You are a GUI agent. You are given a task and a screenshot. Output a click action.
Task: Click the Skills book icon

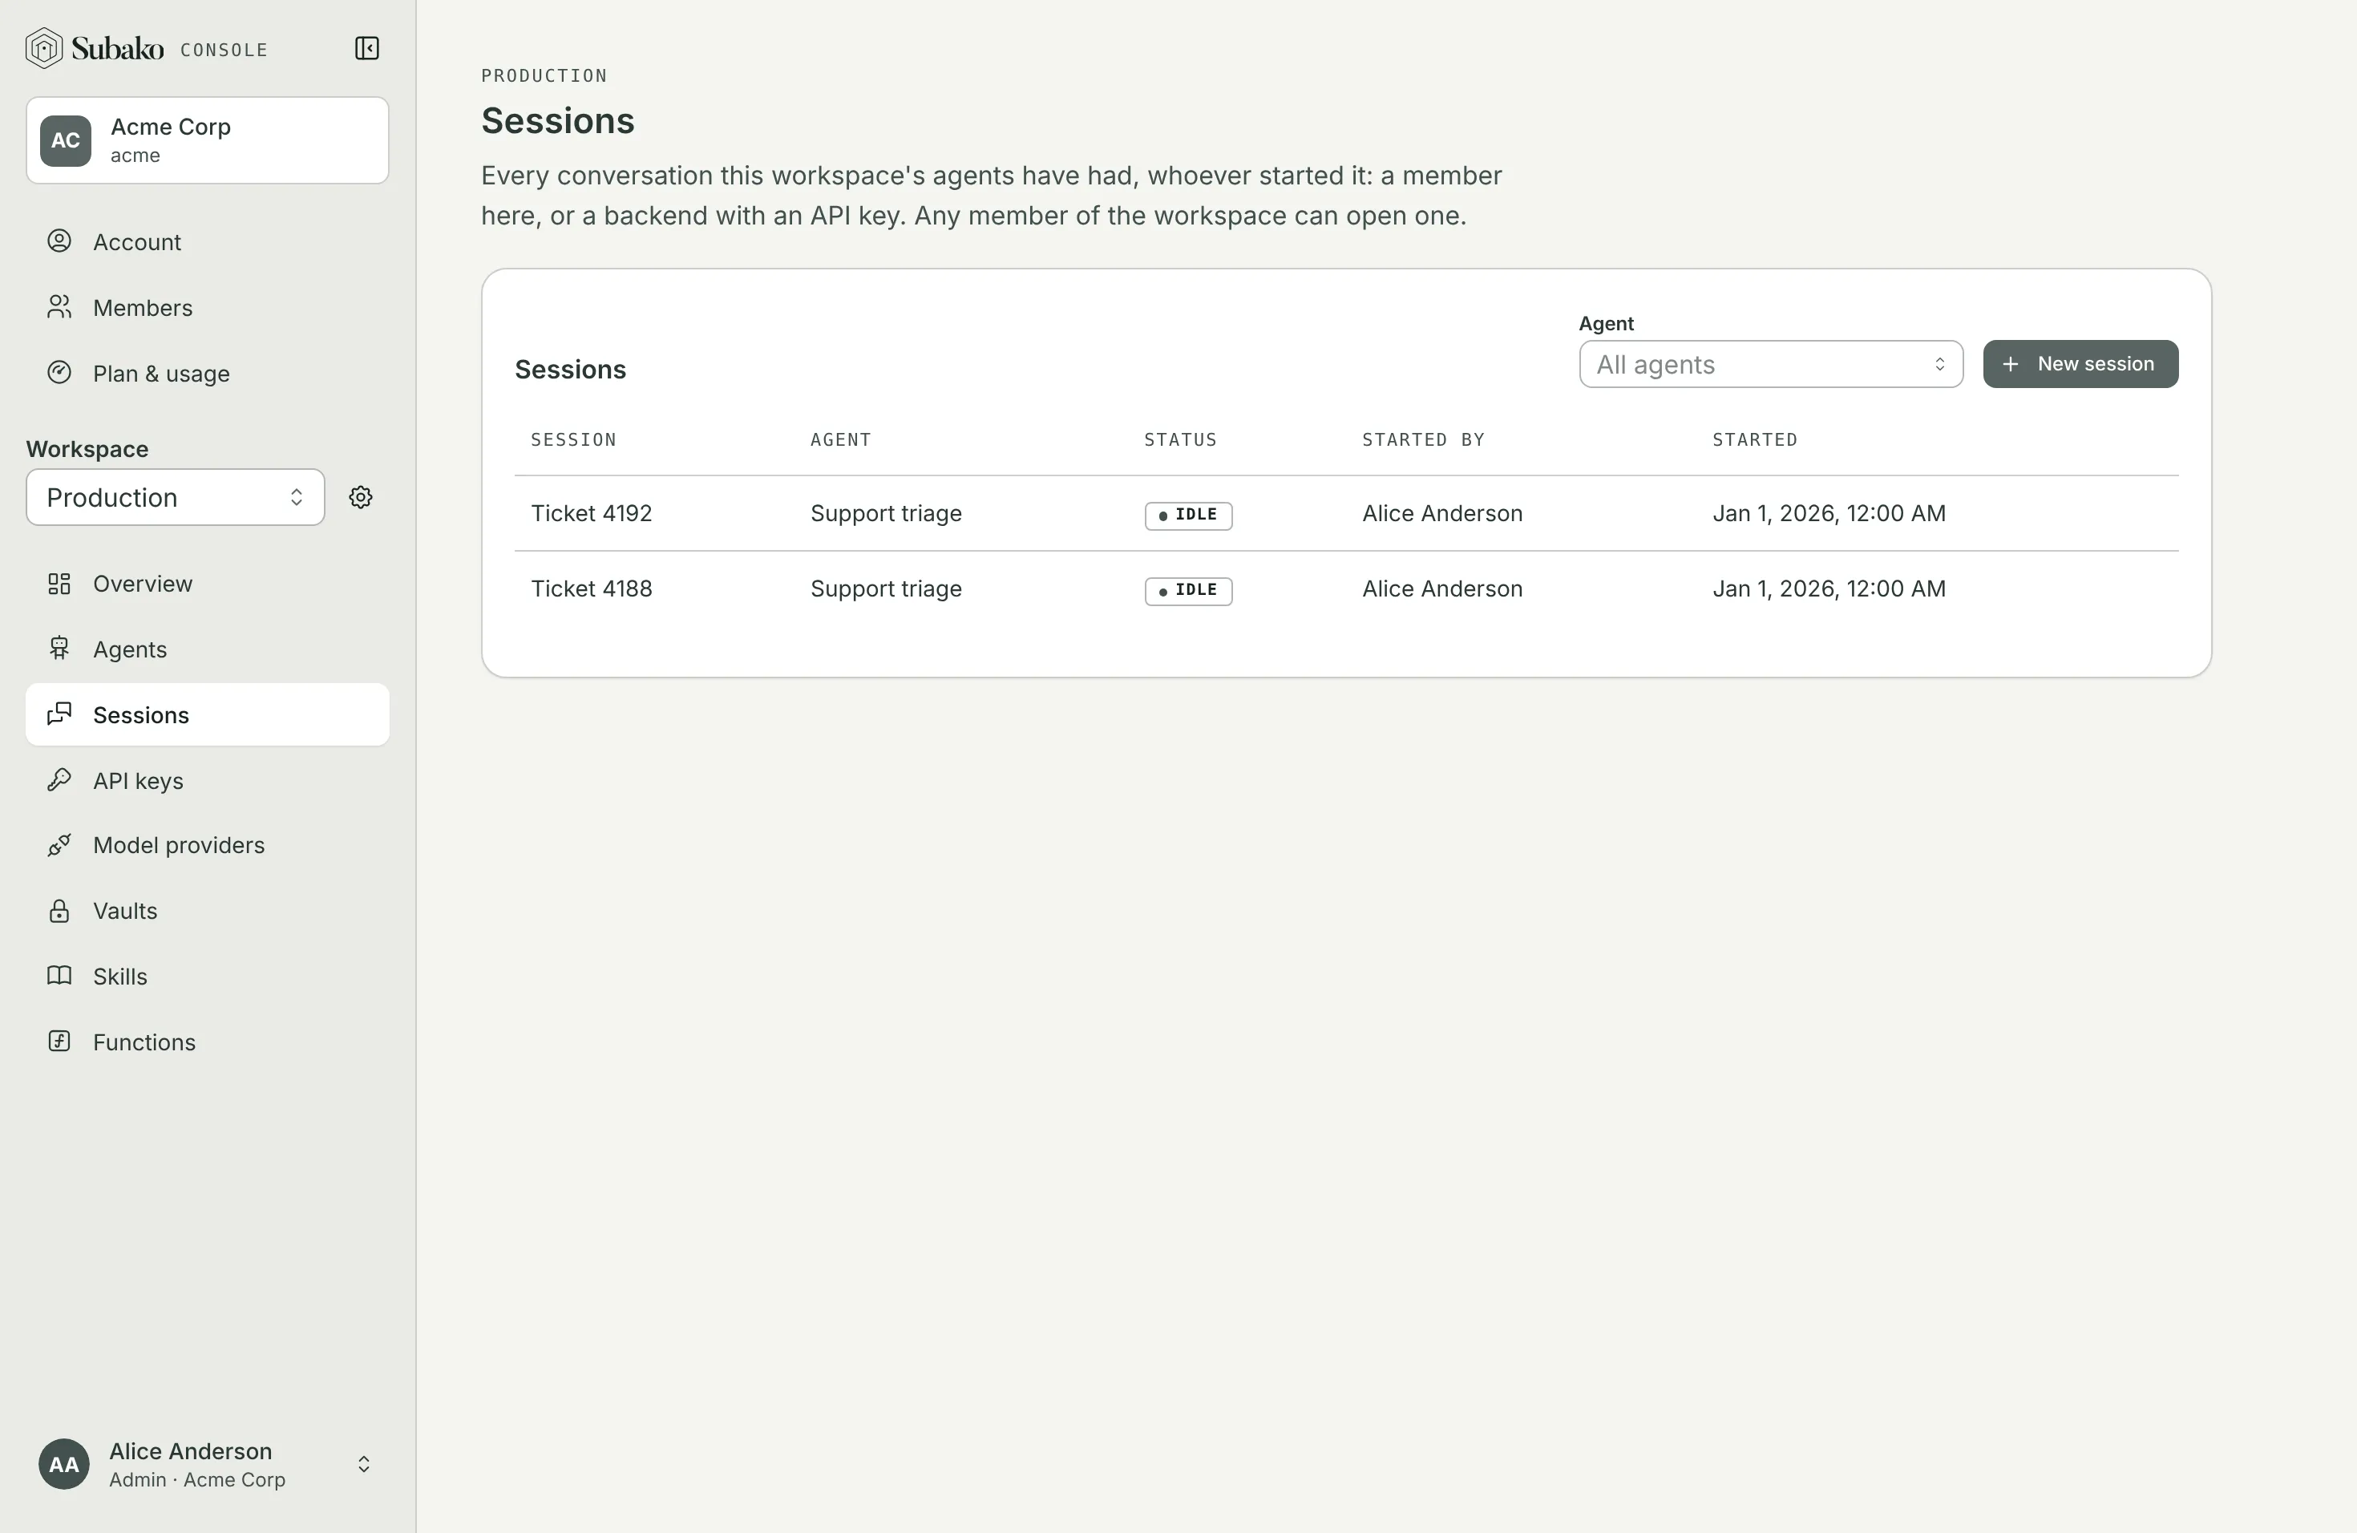tap(59, 977)
